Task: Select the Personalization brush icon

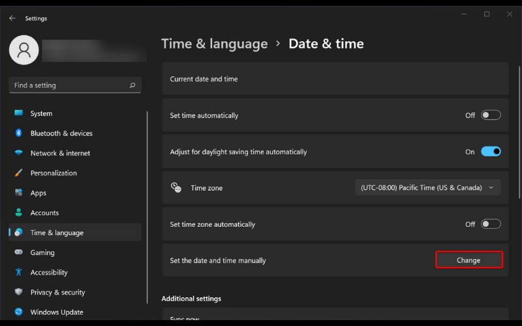Action: 19,173
